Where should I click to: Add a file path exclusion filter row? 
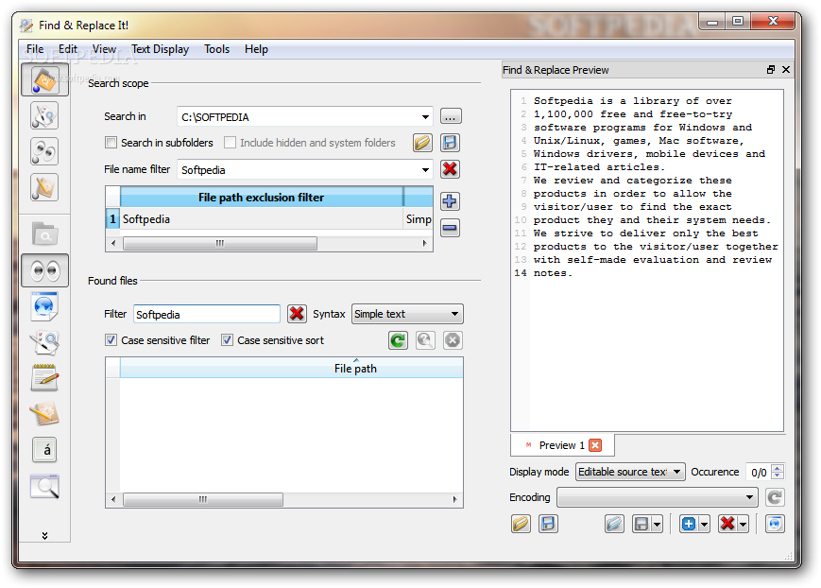pos(450,201)
